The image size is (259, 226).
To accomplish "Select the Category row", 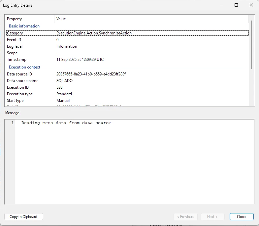I will coord(127,33).
